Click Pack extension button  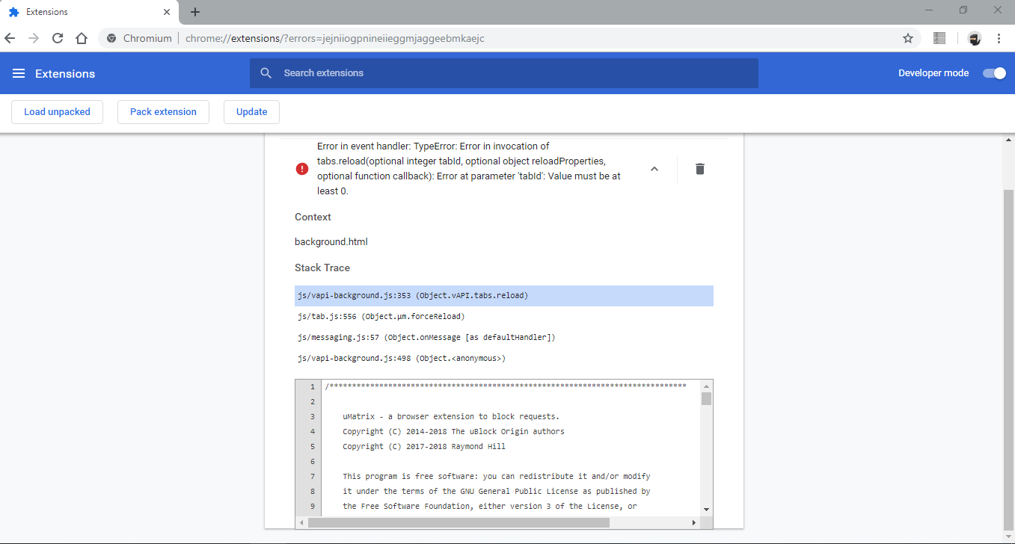[x=163, y=112]
